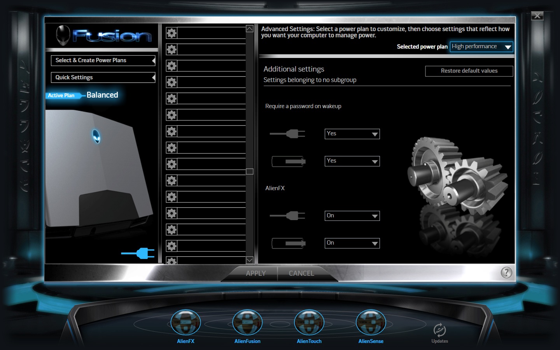The width and height of the screenshot is (560, 350).
Task: Open the plugged-in AlienFX On dropdown
Action: click(x=352, y=216)
